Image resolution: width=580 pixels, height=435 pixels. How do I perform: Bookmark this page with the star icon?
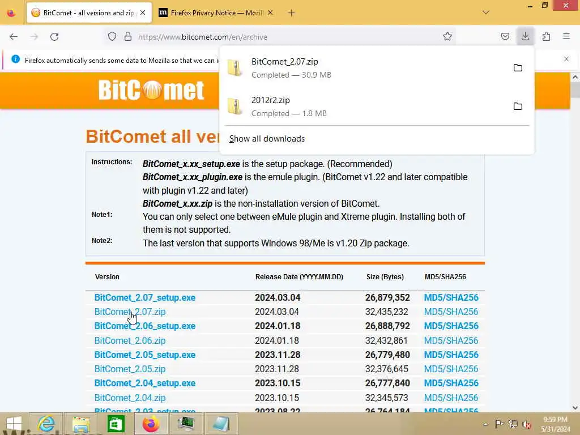point(447,37)
